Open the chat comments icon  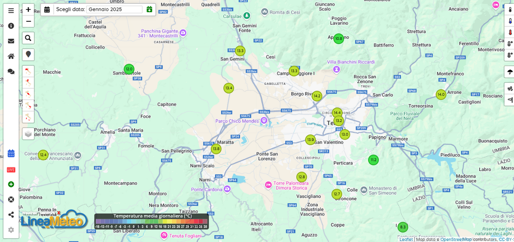click(x=11, y=71)
